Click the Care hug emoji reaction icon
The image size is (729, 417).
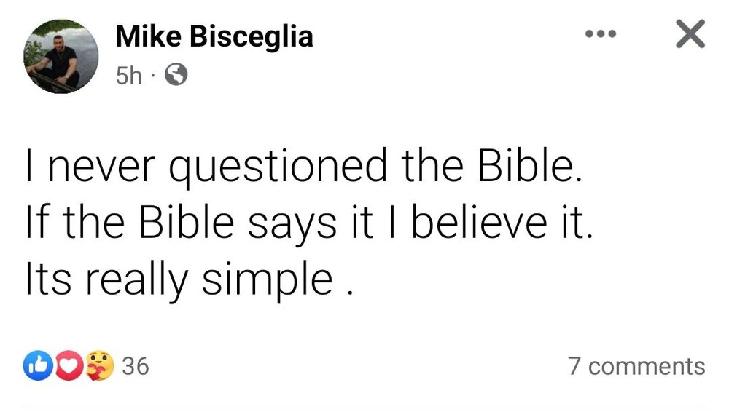98,365
